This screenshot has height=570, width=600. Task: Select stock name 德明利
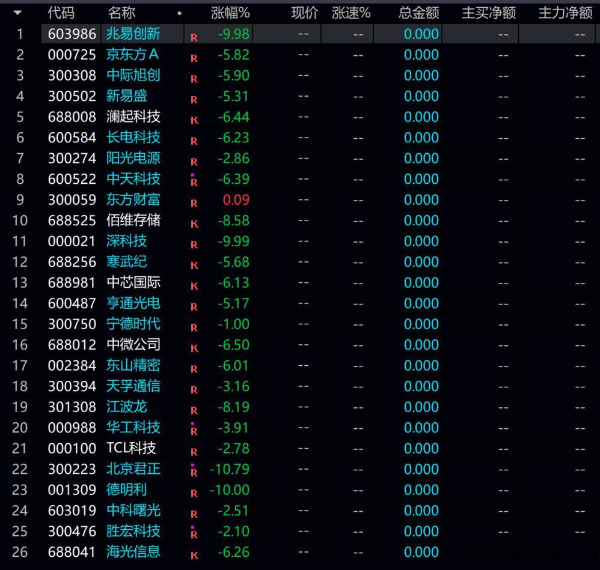click(x=126, y=490)
